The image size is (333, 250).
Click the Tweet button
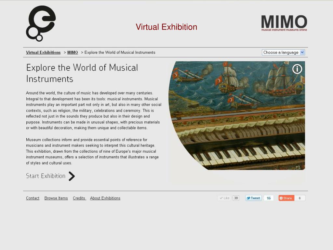tap(253, 198)
